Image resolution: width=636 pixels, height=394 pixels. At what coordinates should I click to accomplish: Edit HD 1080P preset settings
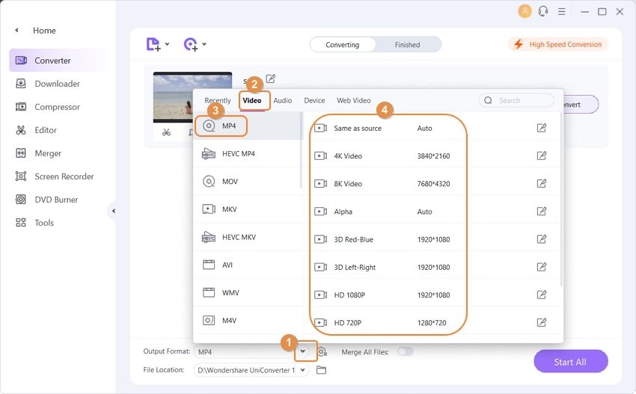(x=542, y=295)
